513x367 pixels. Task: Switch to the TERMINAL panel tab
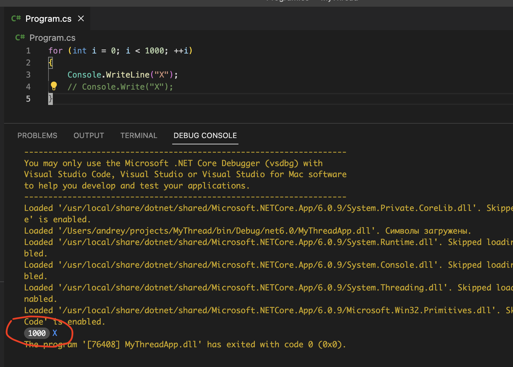[x=139, y=135]
